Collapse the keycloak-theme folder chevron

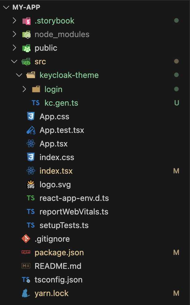pos(19,75)
